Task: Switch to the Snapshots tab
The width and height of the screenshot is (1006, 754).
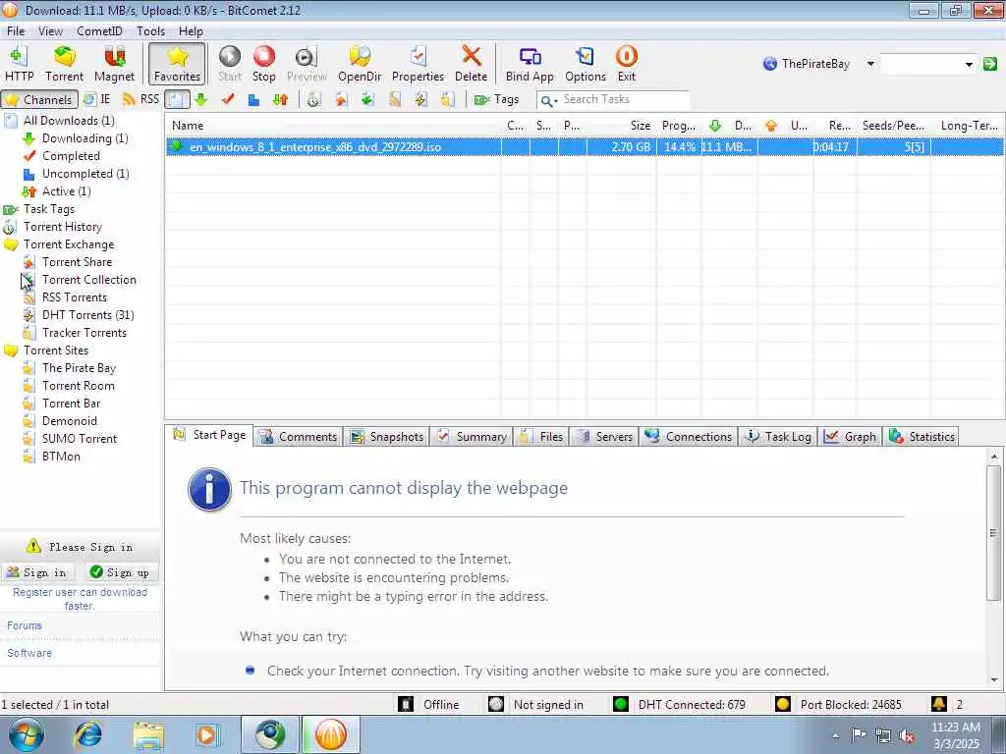Action: [x=387, y=437]
